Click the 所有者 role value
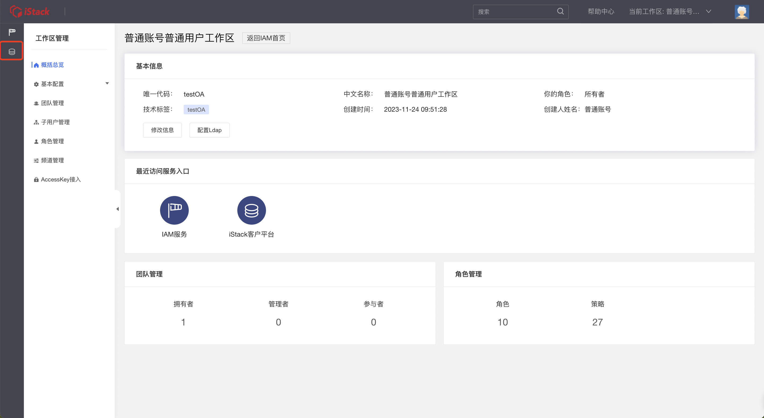 click(x=594, y=94)
